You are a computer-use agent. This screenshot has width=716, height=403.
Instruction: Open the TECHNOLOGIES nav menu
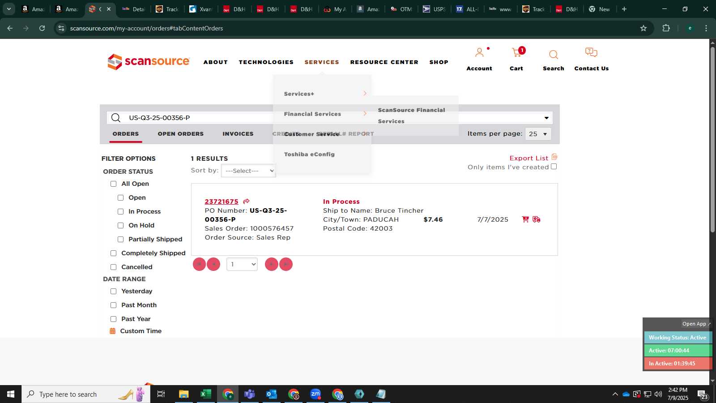click(x=266, y=62)
